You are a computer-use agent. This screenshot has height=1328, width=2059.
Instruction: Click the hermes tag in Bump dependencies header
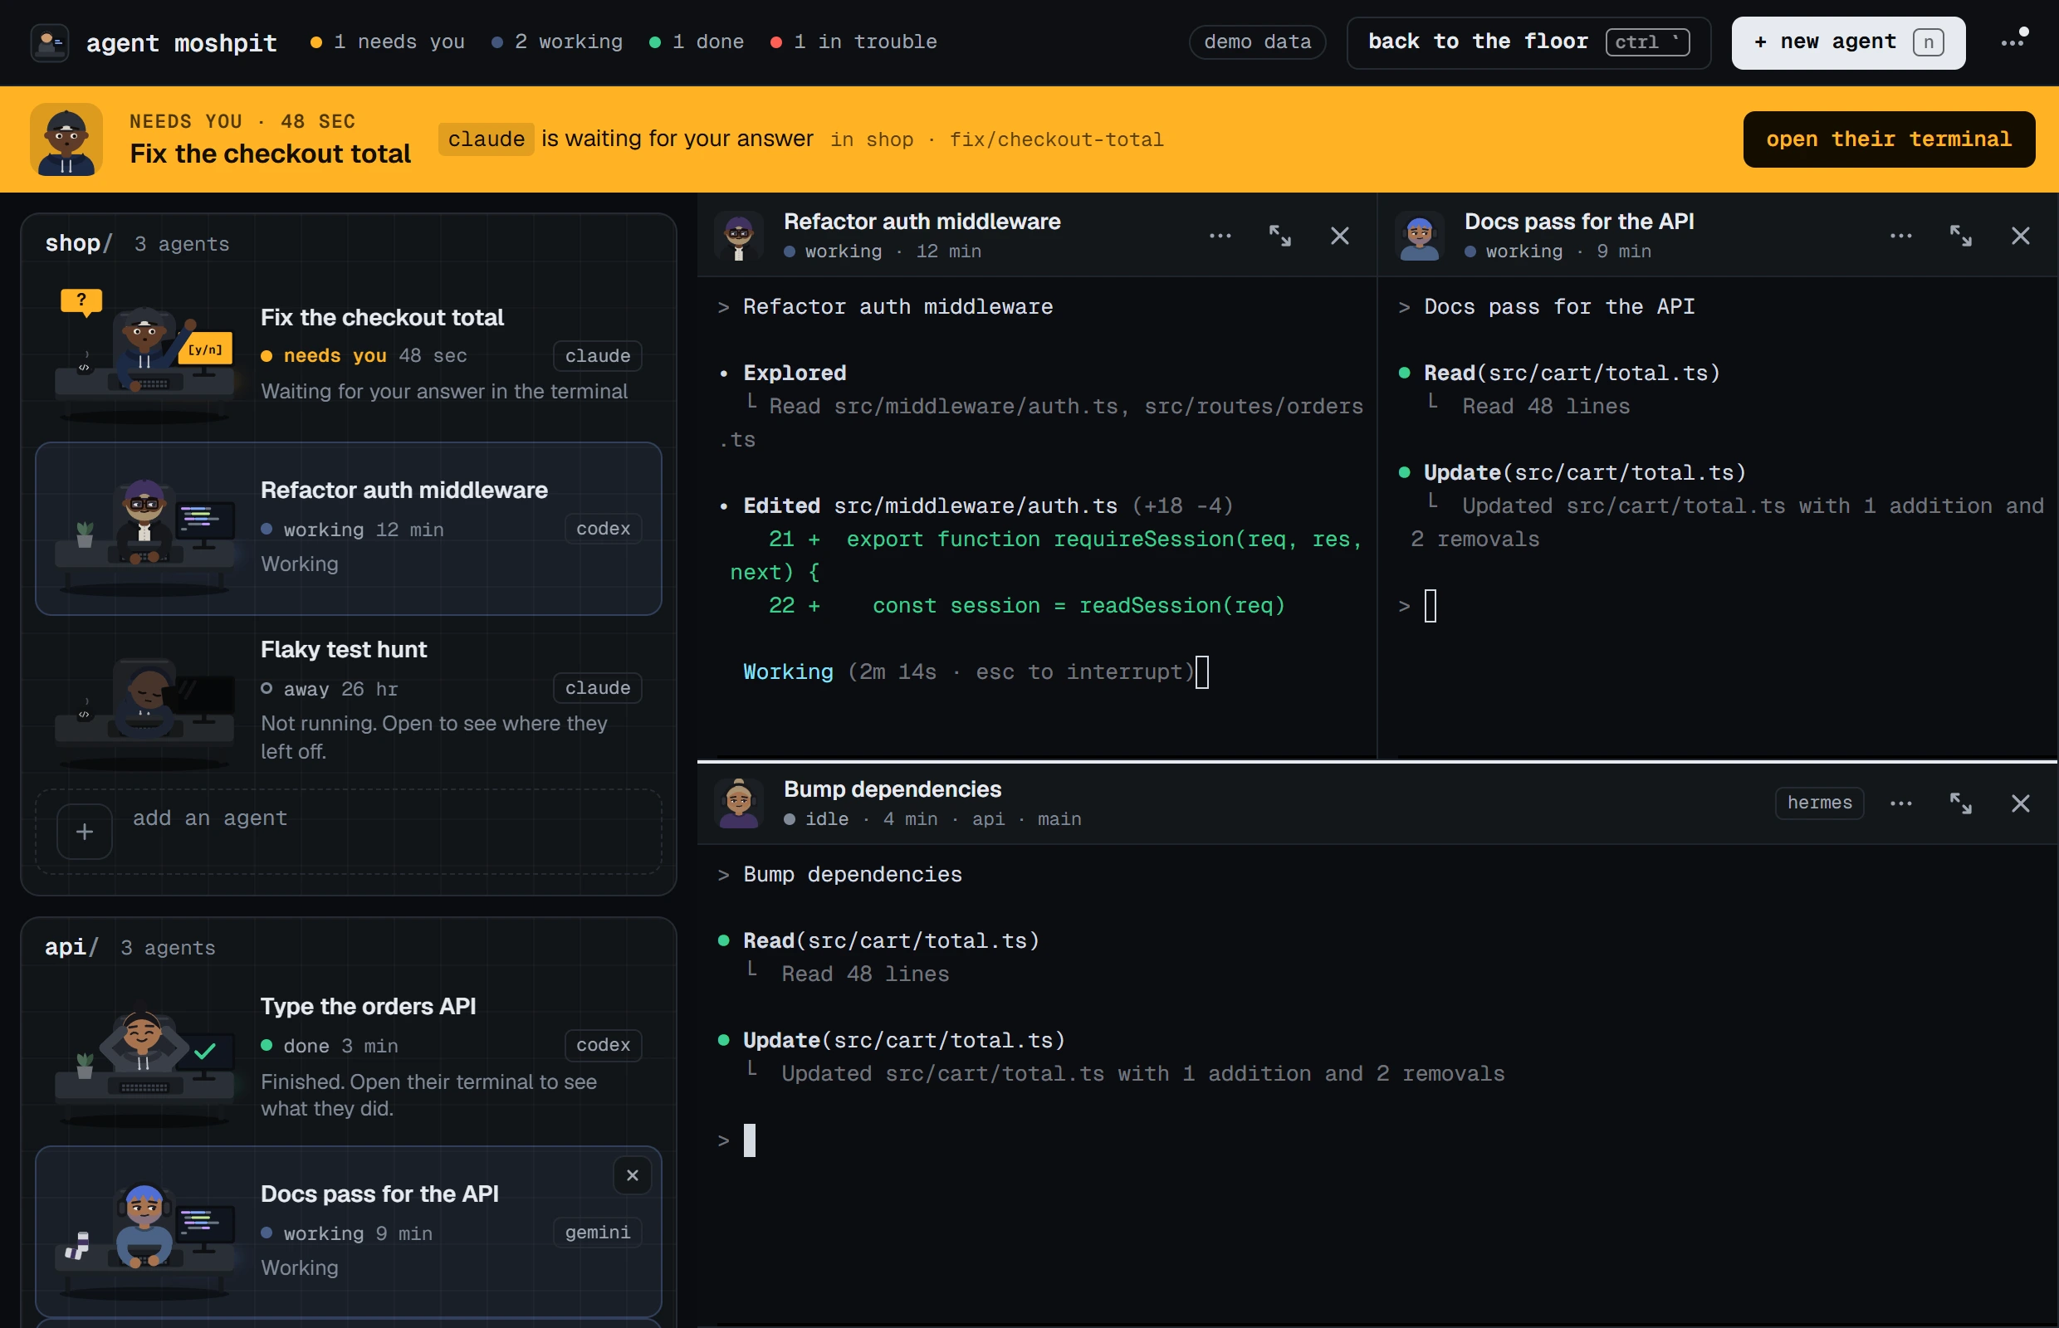(1819, 803)
